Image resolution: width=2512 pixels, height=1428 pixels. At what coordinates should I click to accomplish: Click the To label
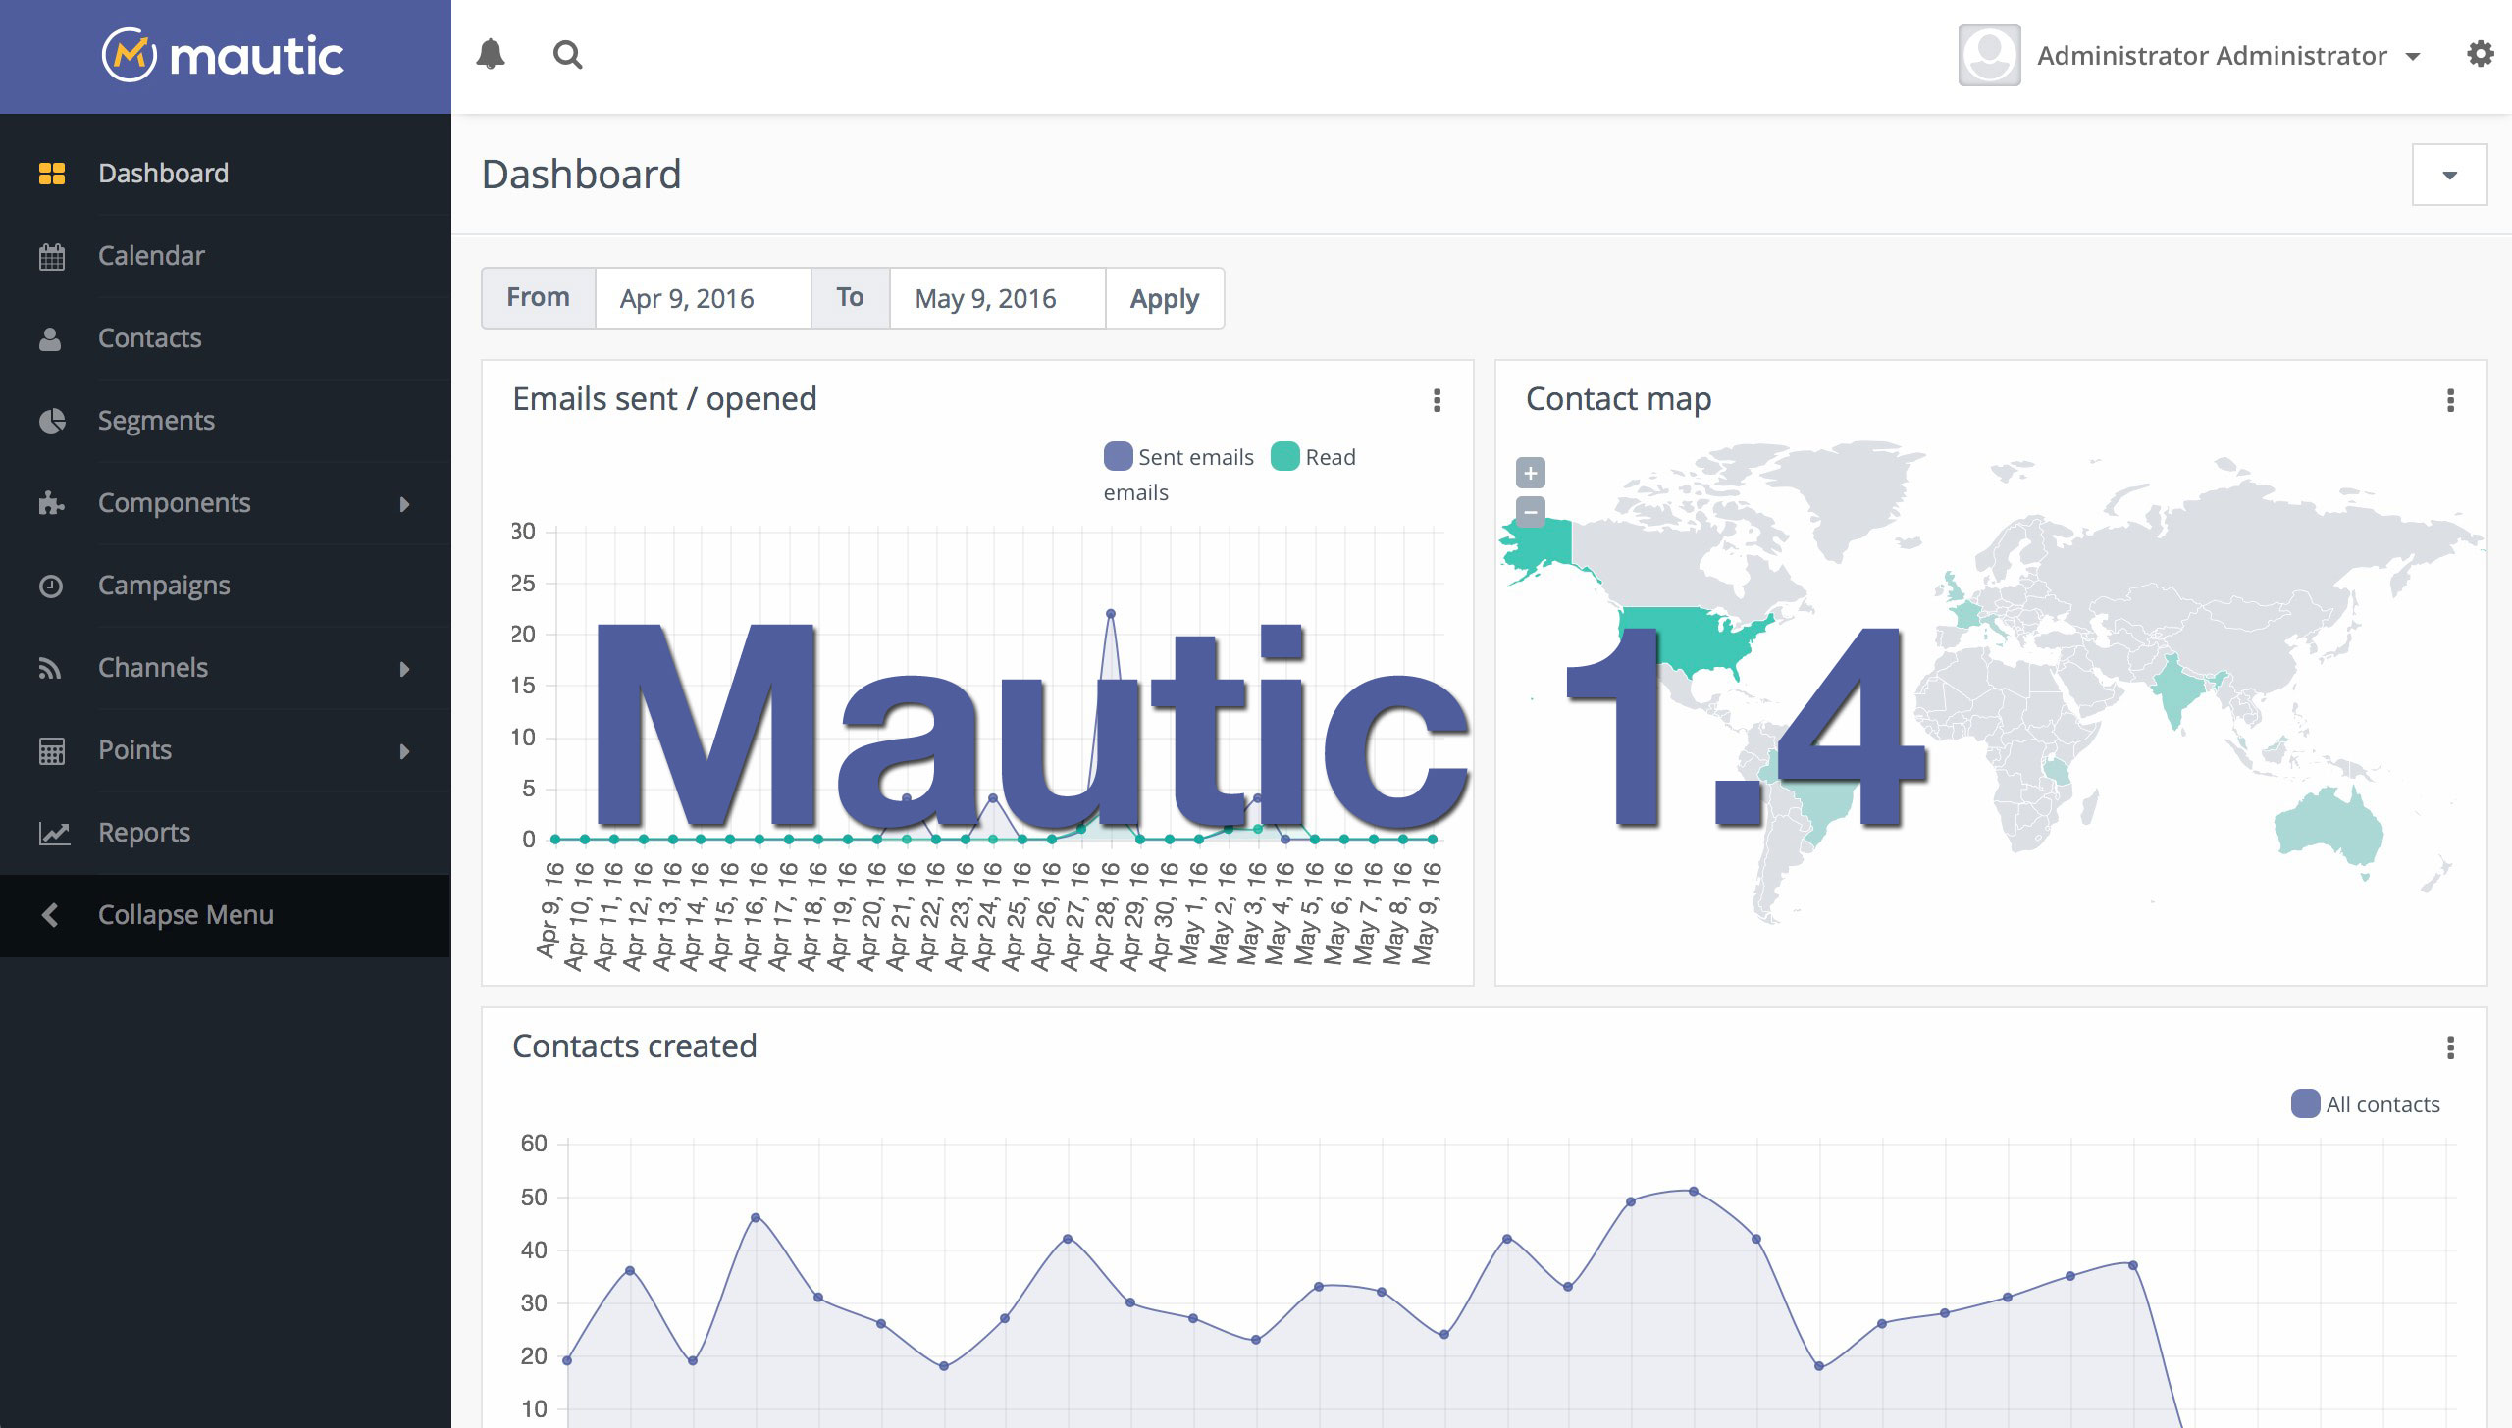pyautogui.click(x=850, y=297)
